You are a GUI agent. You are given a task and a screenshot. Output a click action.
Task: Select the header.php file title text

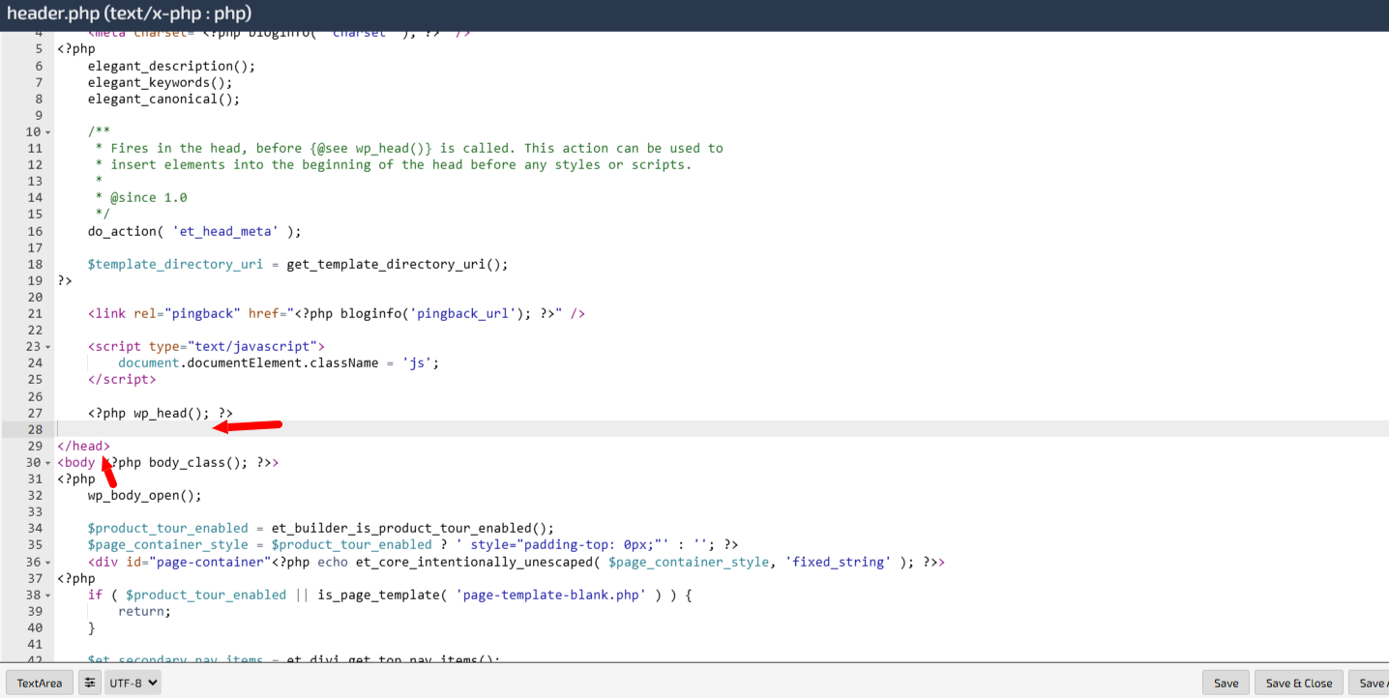129,14
